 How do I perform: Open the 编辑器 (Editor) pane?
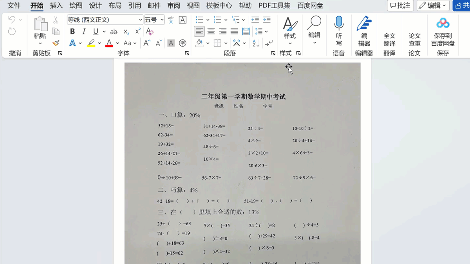click(x=364, y=31)
